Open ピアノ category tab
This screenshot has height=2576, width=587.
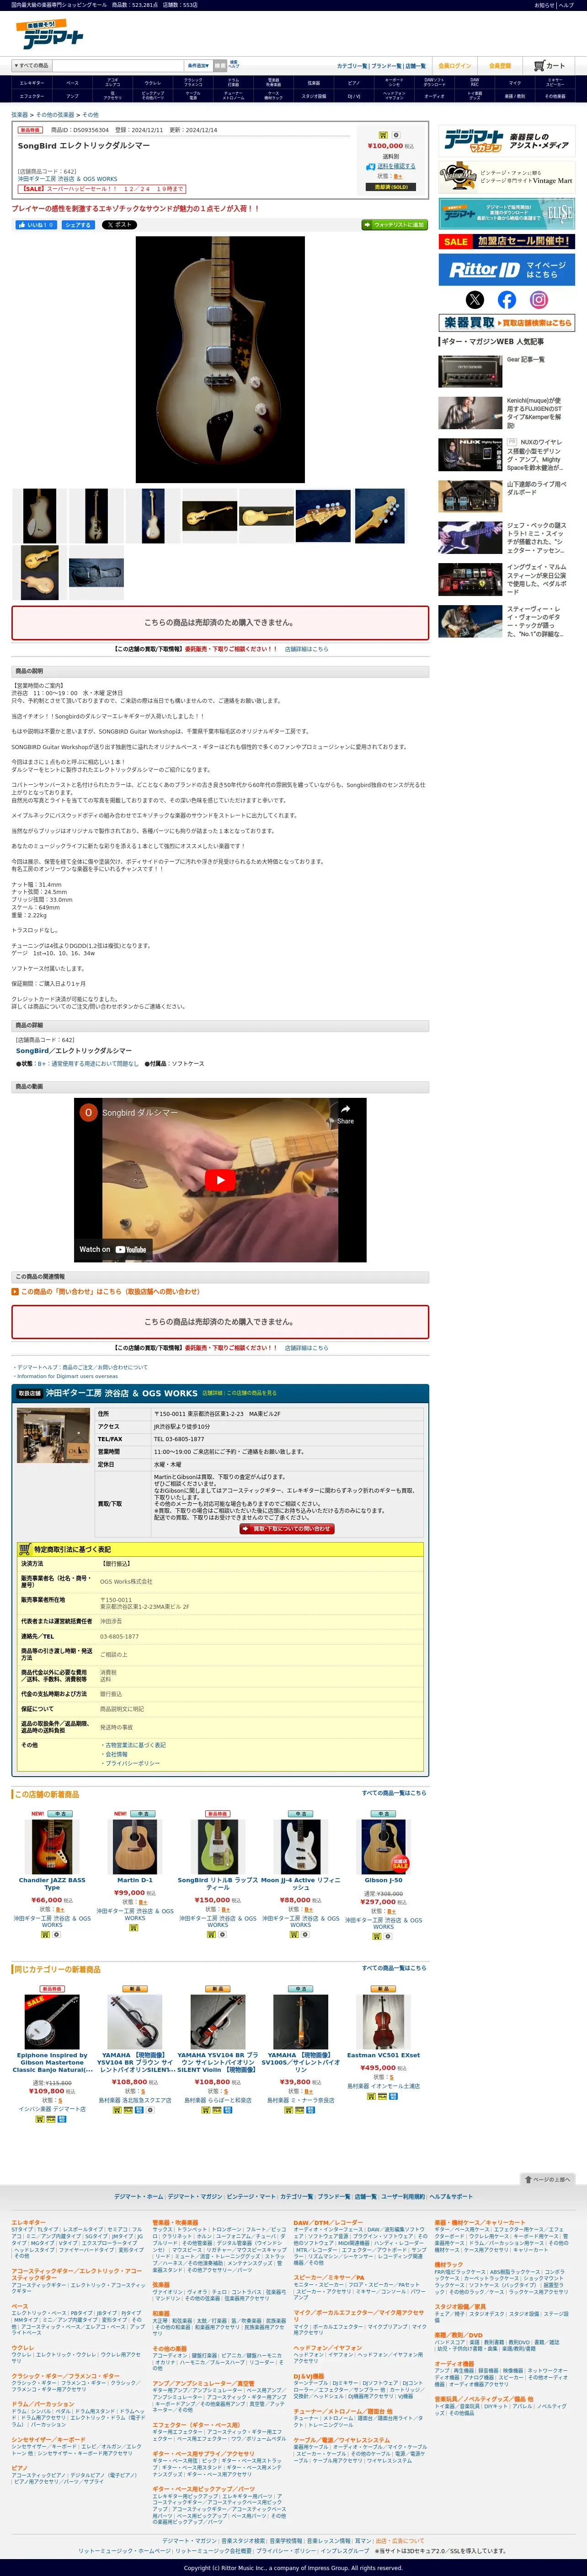[353, 83]
